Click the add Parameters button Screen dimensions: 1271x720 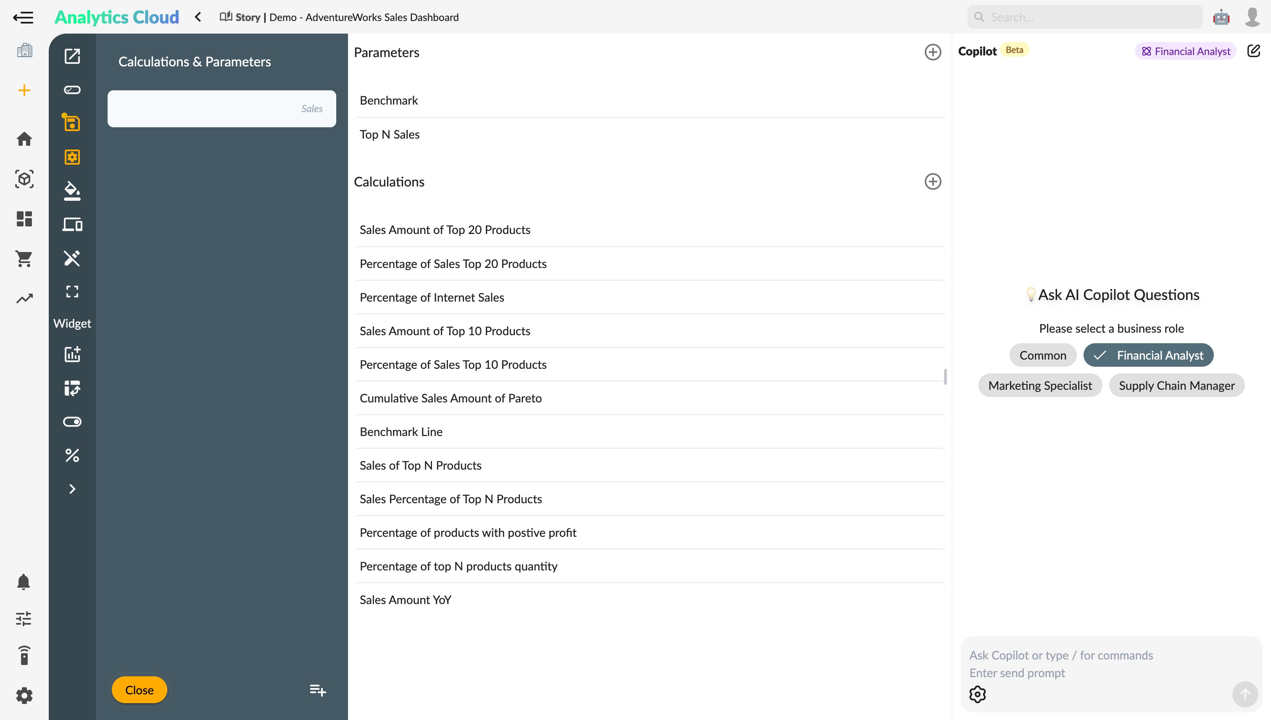point(932,53)
